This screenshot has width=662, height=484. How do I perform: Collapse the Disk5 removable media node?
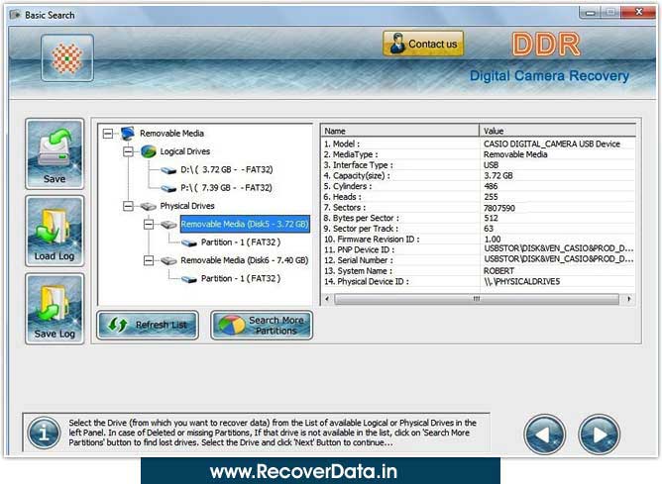[x=148, y=225]
